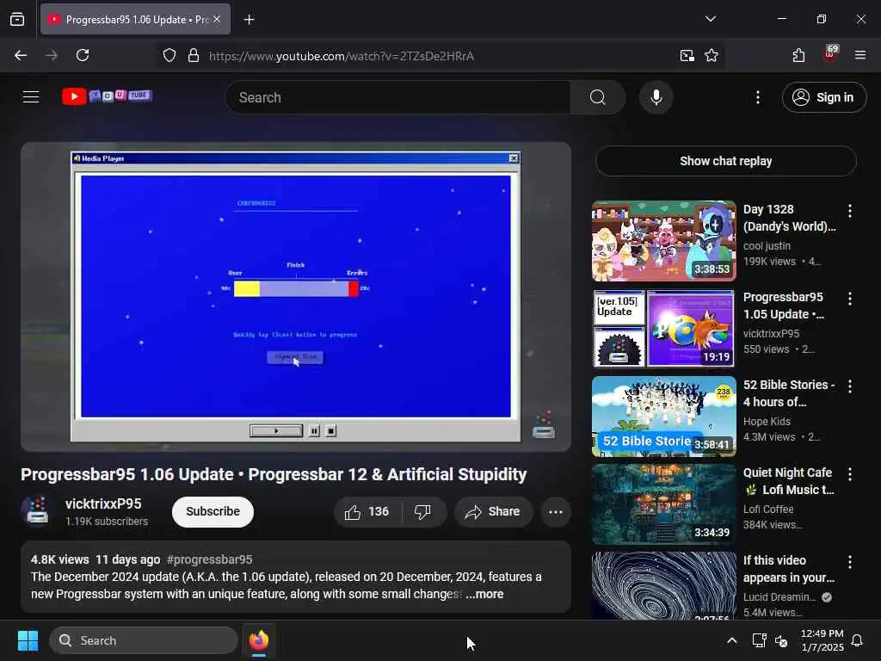Open tracking protection shield icon
881x661 pixels.
tap(169, 56)
